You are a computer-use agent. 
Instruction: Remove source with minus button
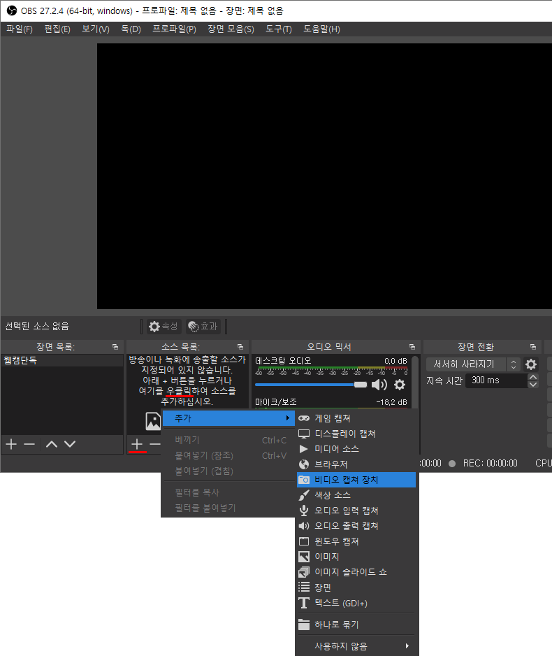pyautogui.click(x=155, y=444)
